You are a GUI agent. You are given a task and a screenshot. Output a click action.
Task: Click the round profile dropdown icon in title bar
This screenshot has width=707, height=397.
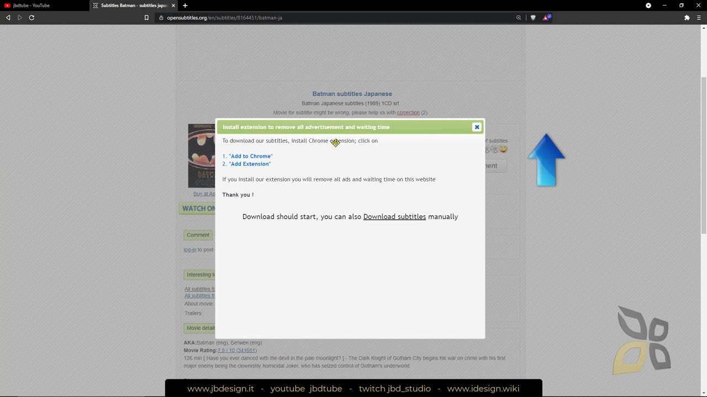pos(648,6)
